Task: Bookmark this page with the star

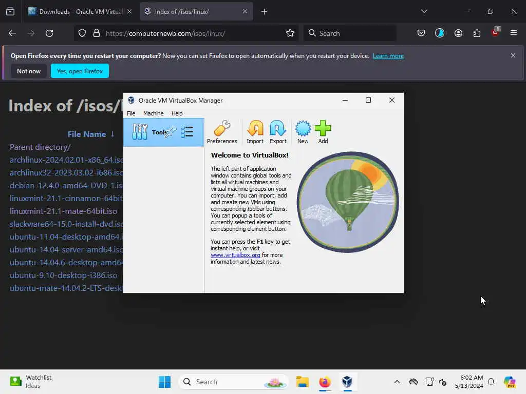Action: click(290, 33)
